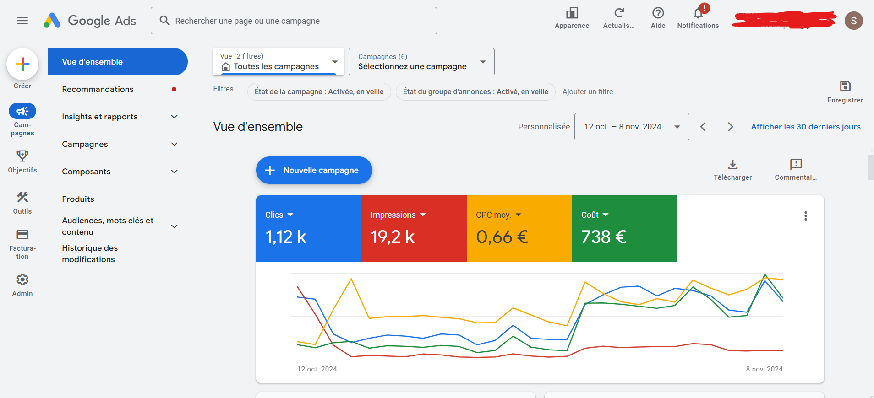Click the Actualiser refresh icon
Screen dimensions: 874x398
tap(619, 14)
